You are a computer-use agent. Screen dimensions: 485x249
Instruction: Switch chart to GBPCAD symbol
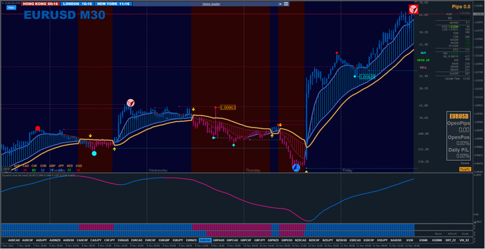(x=232, y=240)
